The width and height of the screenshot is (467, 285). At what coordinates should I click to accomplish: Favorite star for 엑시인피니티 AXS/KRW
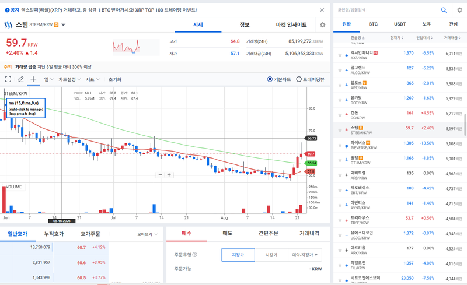(x=340, y=55)
